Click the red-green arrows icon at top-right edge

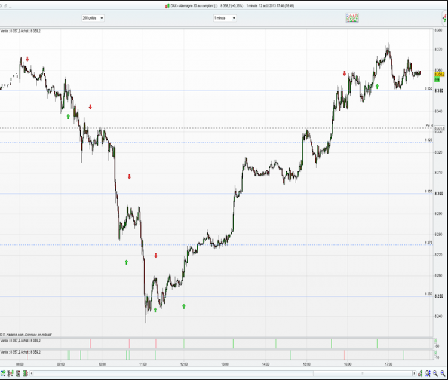tap(445, 19)
